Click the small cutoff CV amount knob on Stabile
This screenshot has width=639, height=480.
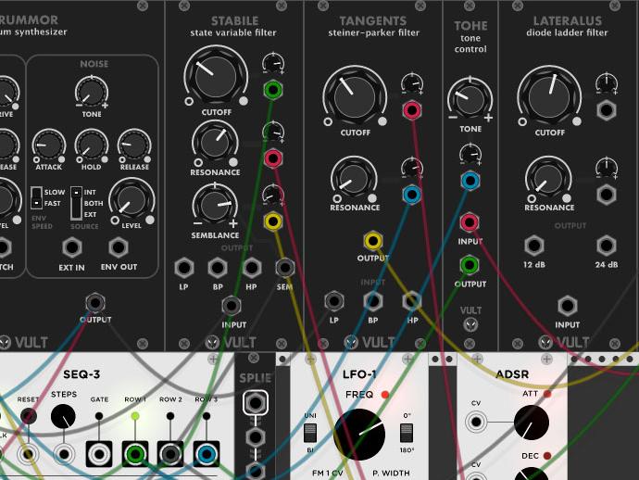(x=273, y=64)
